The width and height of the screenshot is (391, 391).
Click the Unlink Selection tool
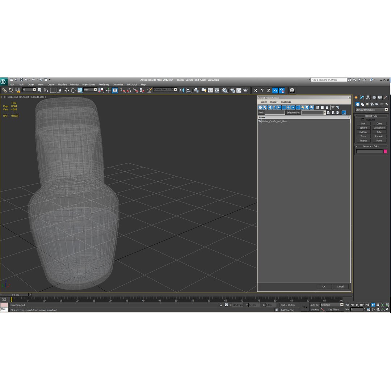[x=11, y=90]
